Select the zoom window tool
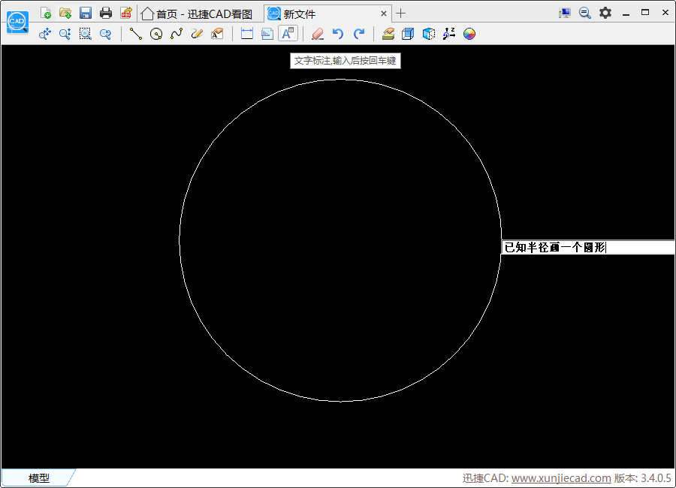 [x=86, y=34]
